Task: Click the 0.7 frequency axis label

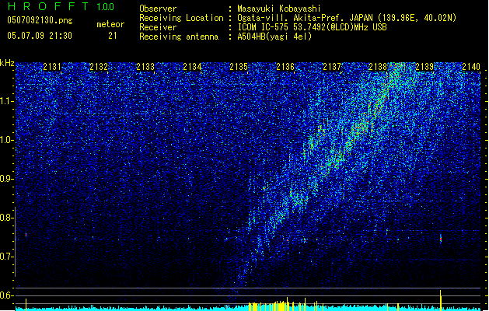Action: tap(7, 257)
